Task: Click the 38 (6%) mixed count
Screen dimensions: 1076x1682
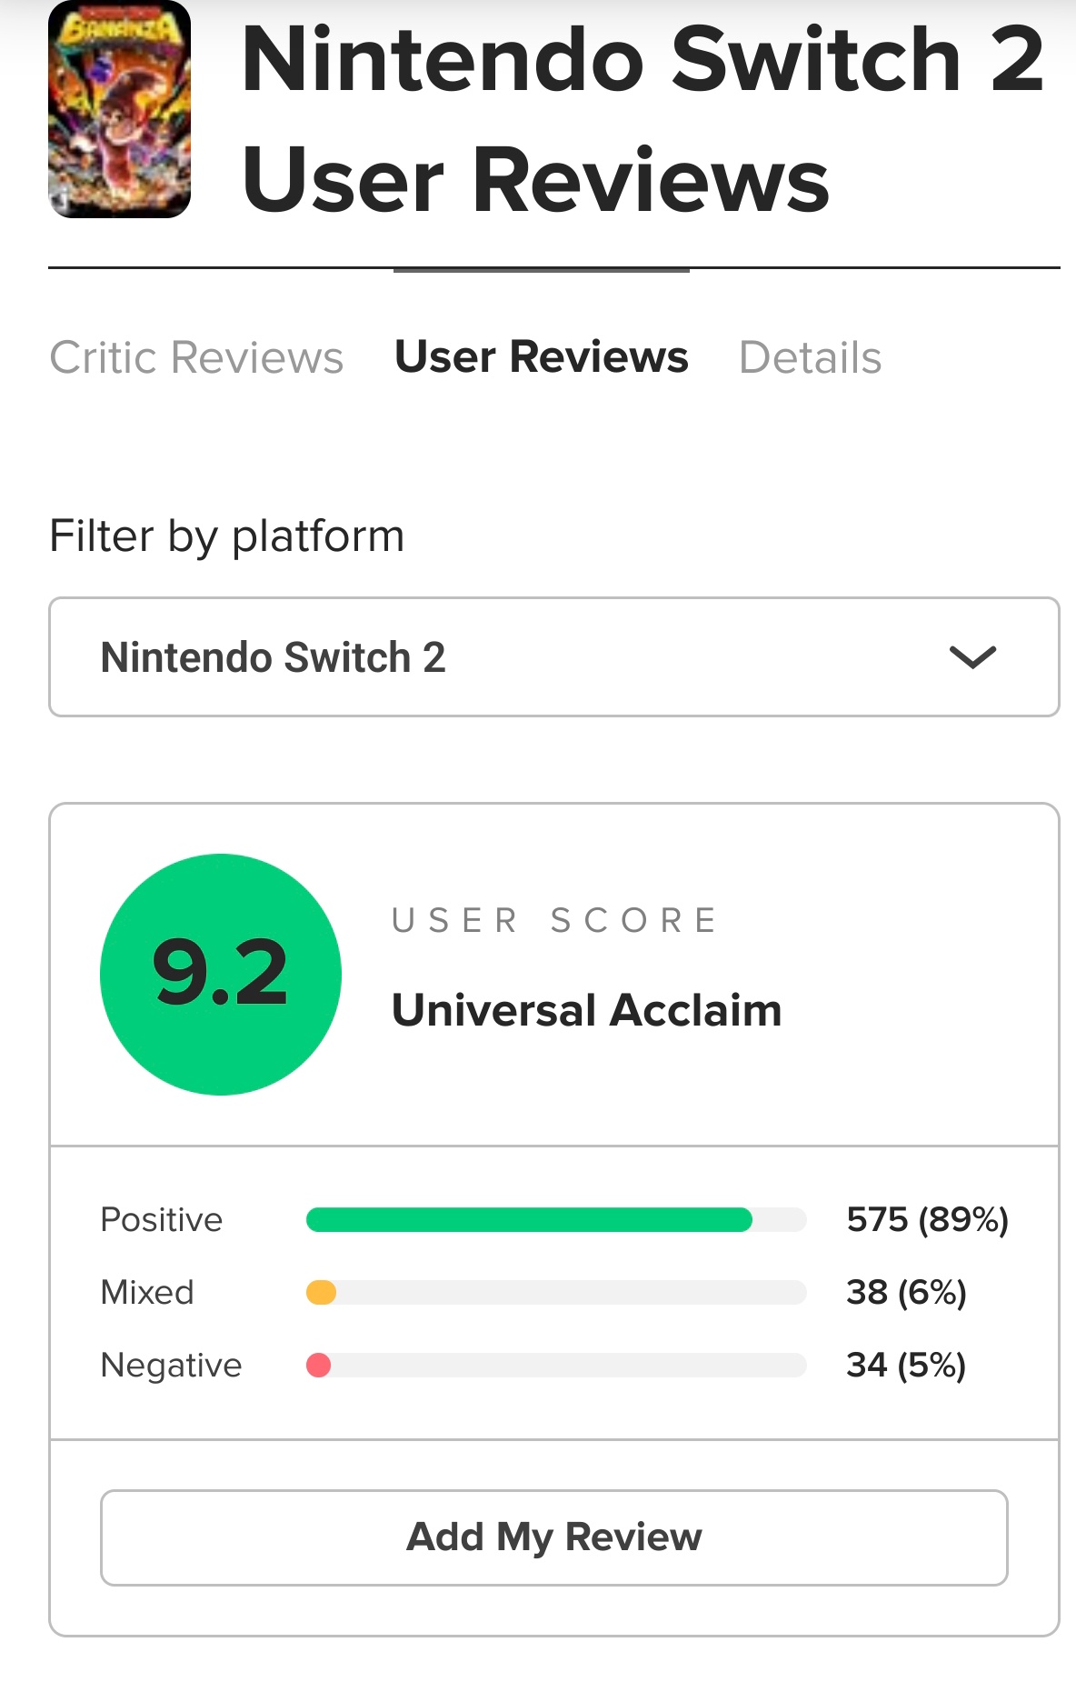Action: [906, 1292]
